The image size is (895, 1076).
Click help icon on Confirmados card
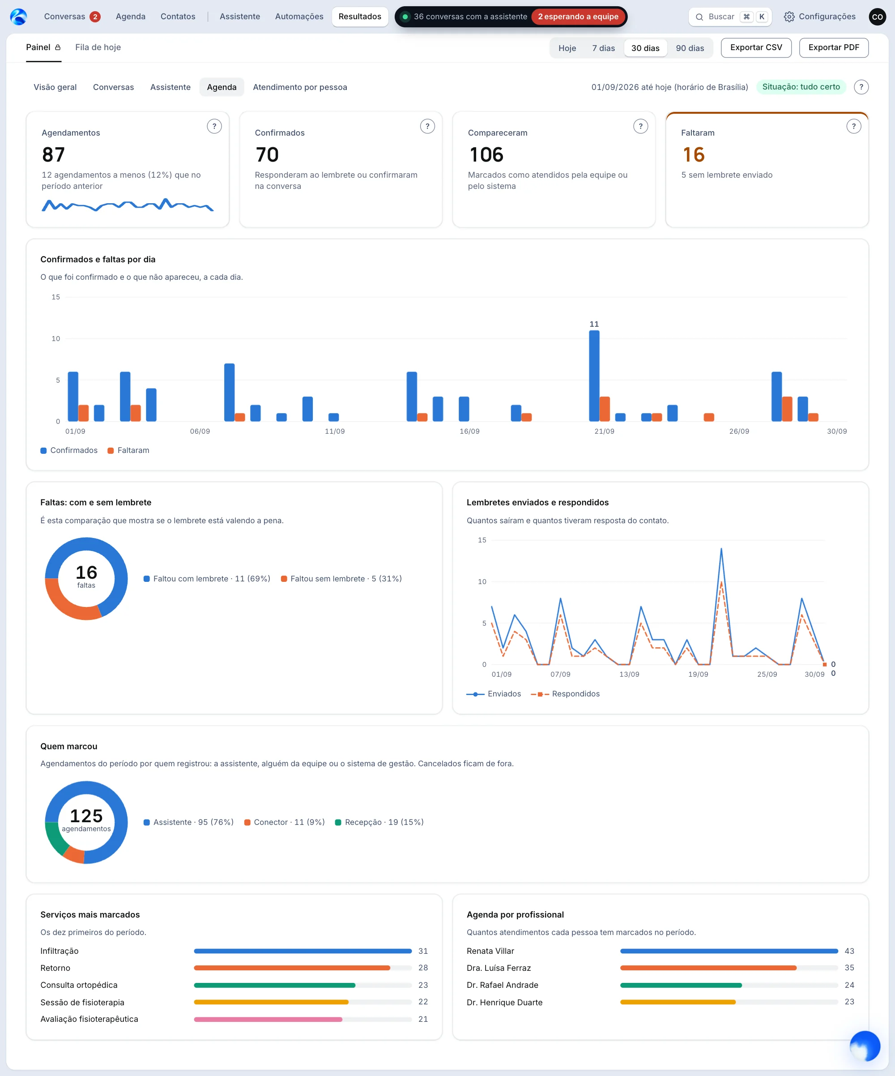(x=427, y=126)
